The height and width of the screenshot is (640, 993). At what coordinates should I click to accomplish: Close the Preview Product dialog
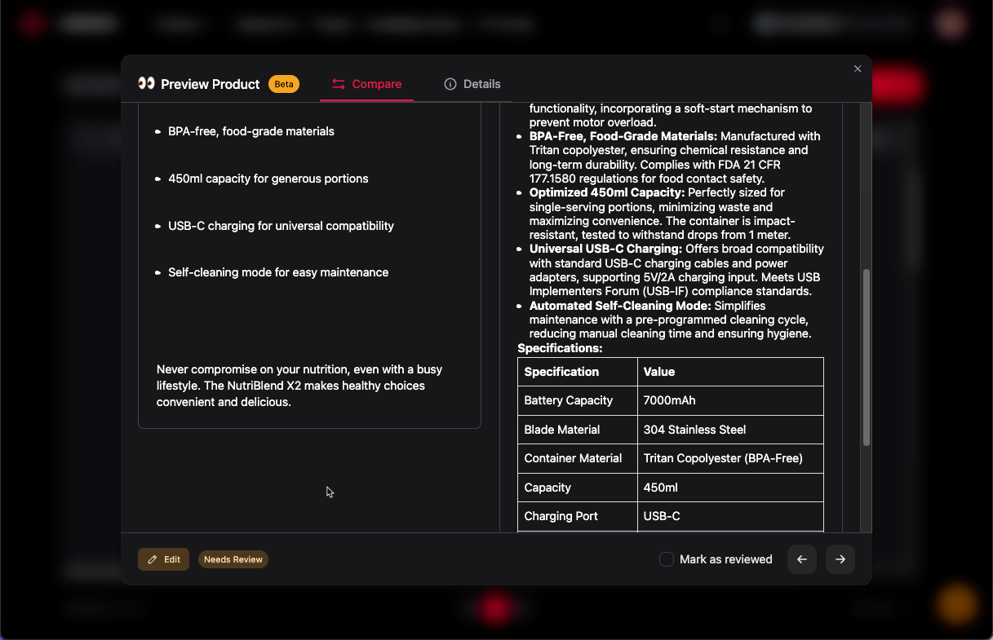(858, 69)
